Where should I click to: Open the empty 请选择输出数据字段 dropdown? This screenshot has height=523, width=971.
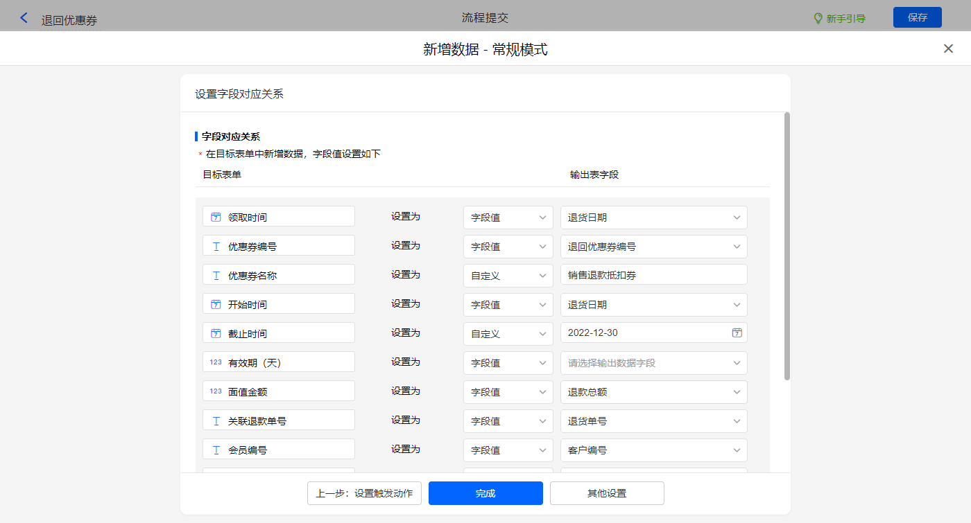653,363
